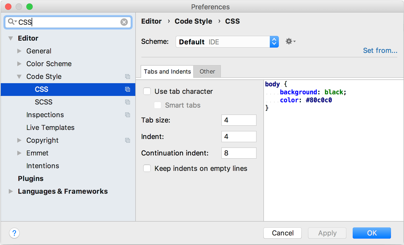Click the copy scheme icon beside Copyright
Viewport: 404px width, 245px height.
coord(128,140)
